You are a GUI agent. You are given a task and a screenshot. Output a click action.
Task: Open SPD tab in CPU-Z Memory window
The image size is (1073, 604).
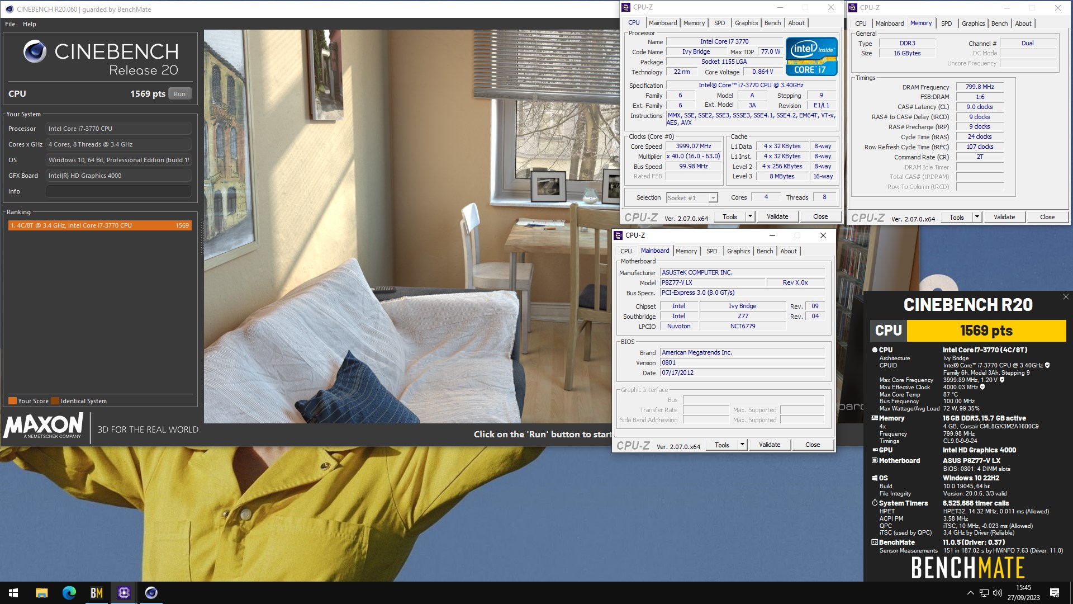tap(947, 23)
